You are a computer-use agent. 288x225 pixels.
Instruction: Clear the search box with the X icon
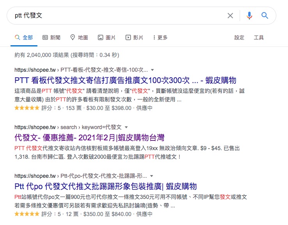pyautogui.click(x=230, y=16)
